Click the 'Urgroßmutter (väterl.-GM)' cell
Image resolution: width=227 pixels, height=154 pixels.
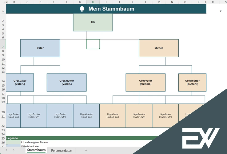click(x=86, y=115)
